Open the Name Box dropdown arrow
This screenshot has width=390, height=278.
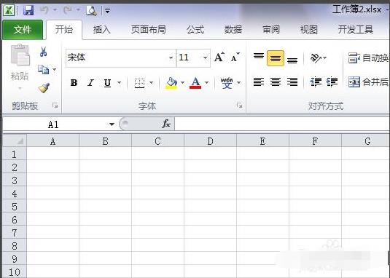tap(112, 124)
